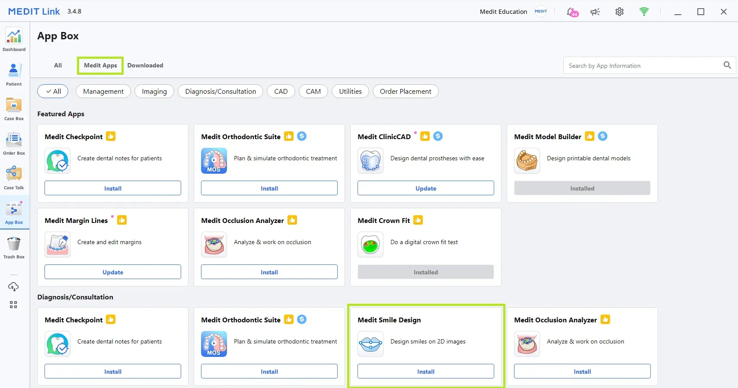This screenshot has width=738, height=388.
Task: Click the Medit Crown Fit app icon
Action: coord(371,245)
